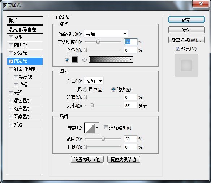211x183 pixels.
Task: Select 光泽 row label
Action: tap(18, 93)
